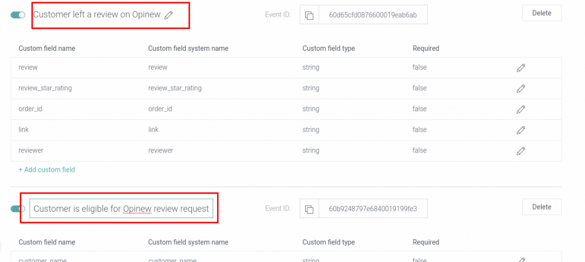Screen dimensions: 585x262
Task: Edit the review_star_rating custom field
Action: click(521, 88)
